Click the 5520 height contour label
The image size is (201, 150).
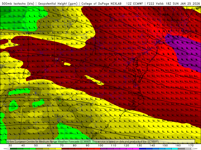click(29, 33)
